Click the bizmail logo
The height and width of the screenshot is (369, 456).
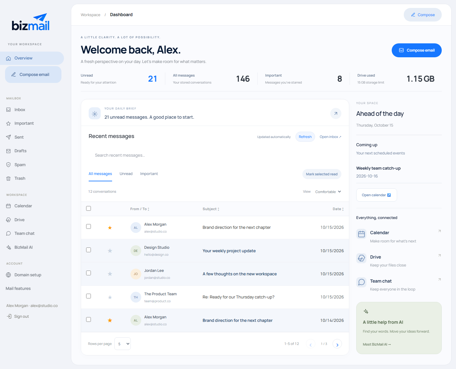tap(30, 22)
